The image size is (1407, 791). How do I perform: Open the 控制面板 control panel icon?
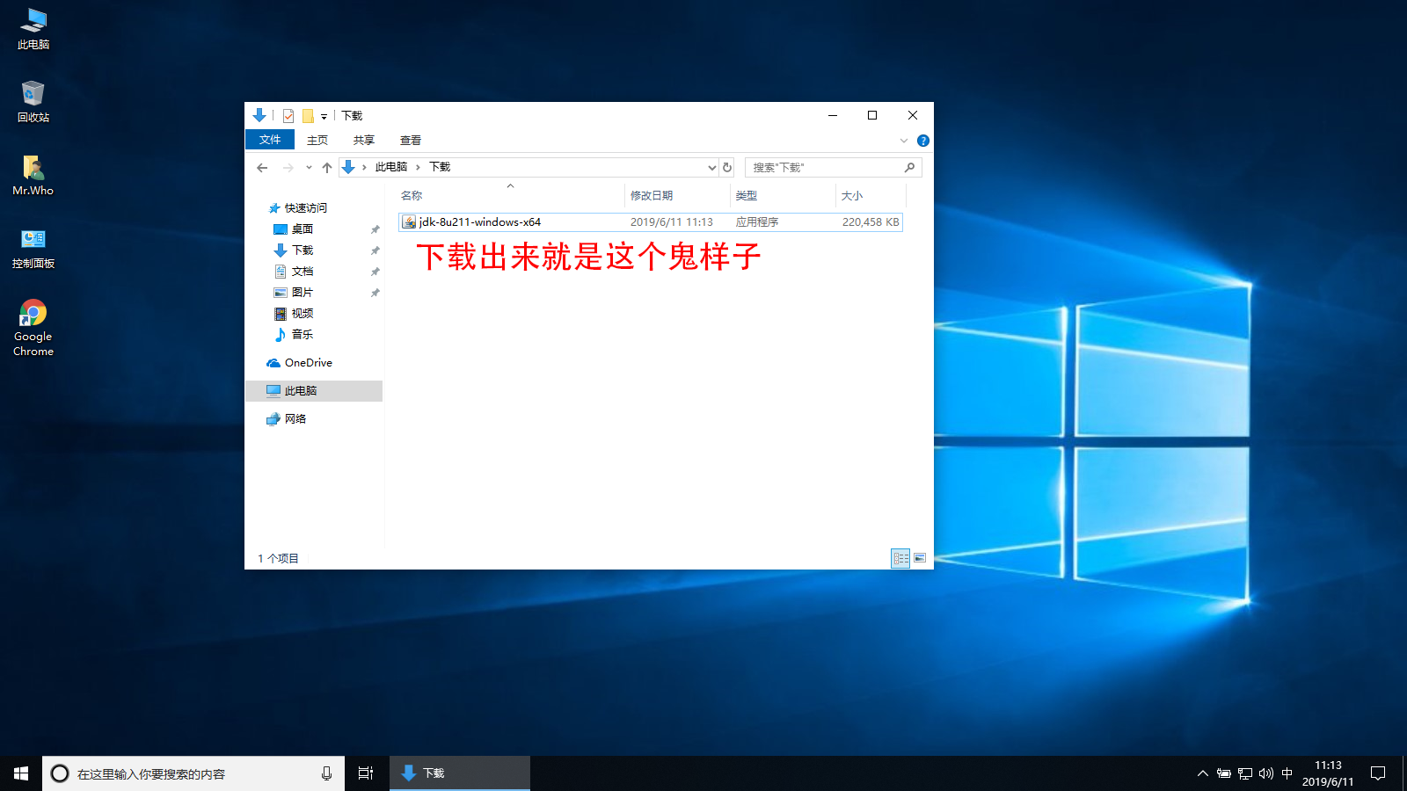33,248
